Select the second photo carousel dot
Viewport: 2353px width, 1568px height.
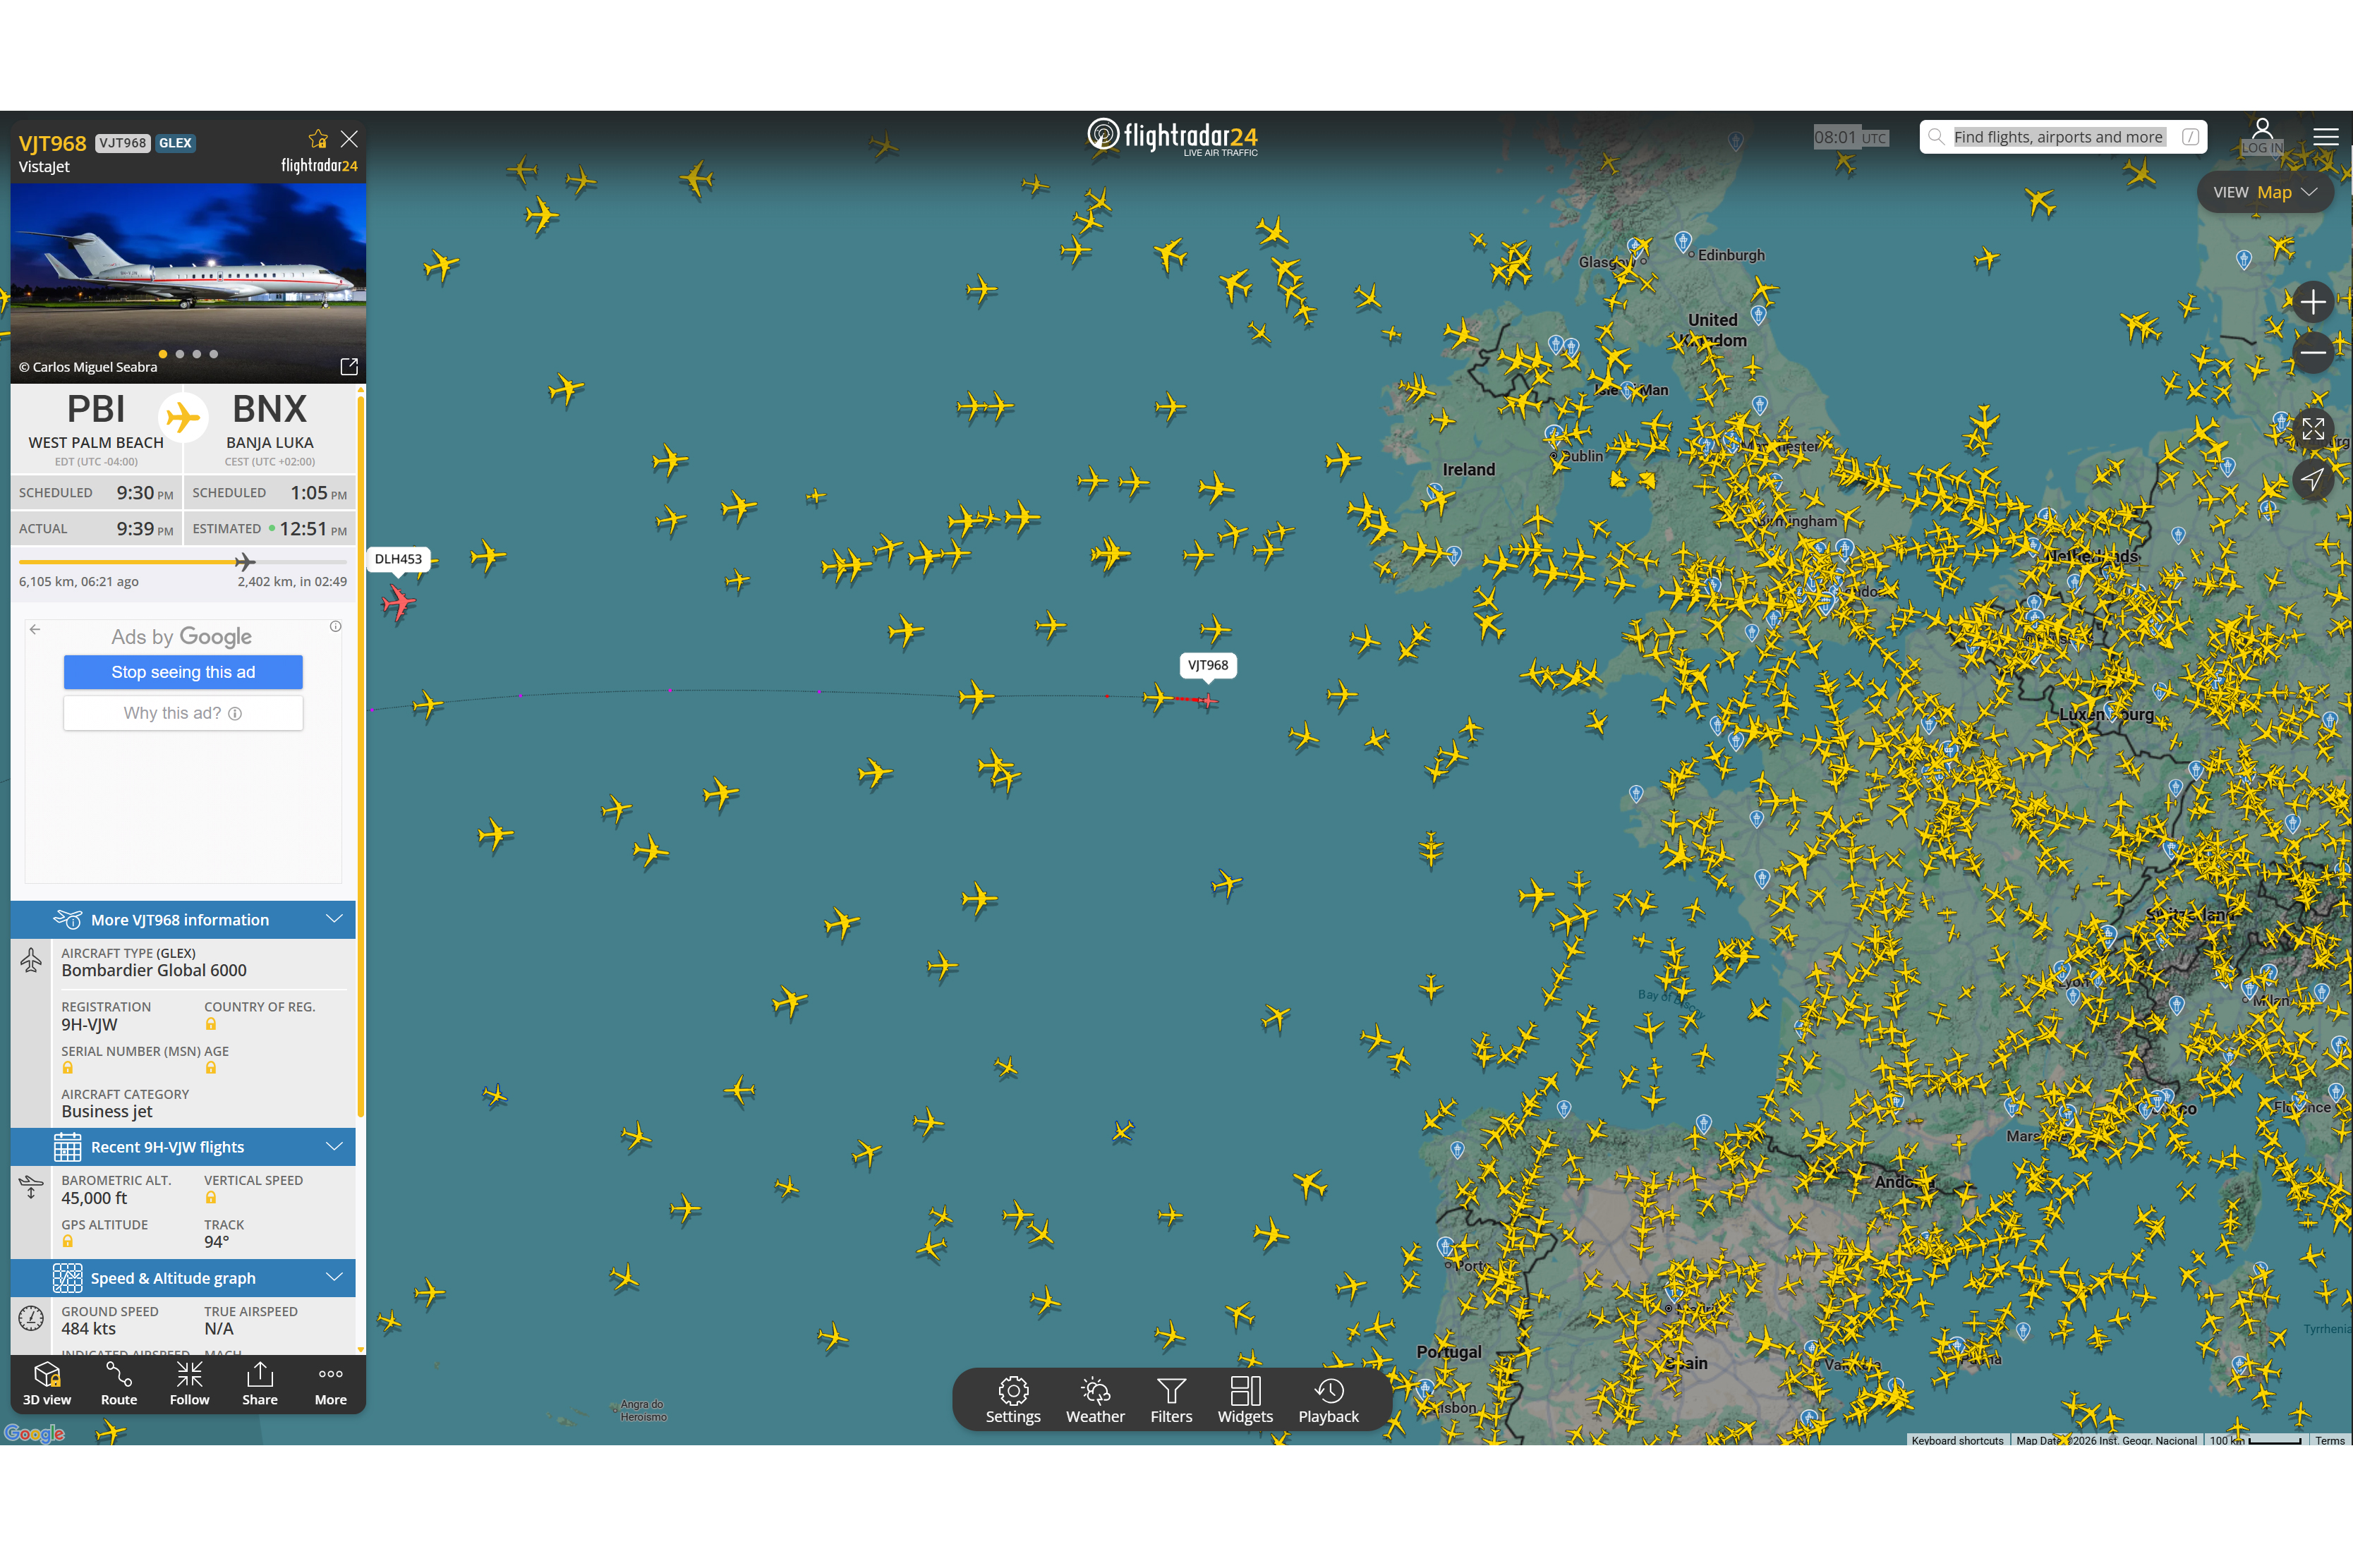(x=180, y=354)
